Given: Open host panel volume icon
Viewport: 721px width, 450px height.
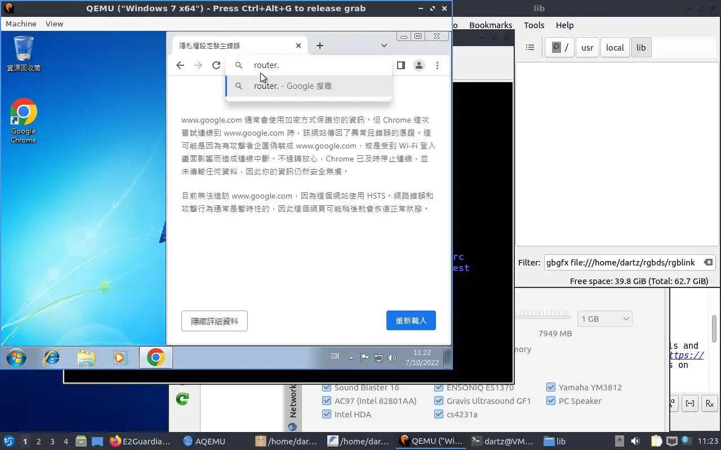Looking at the screenshot, I should [x=635, y=442].
